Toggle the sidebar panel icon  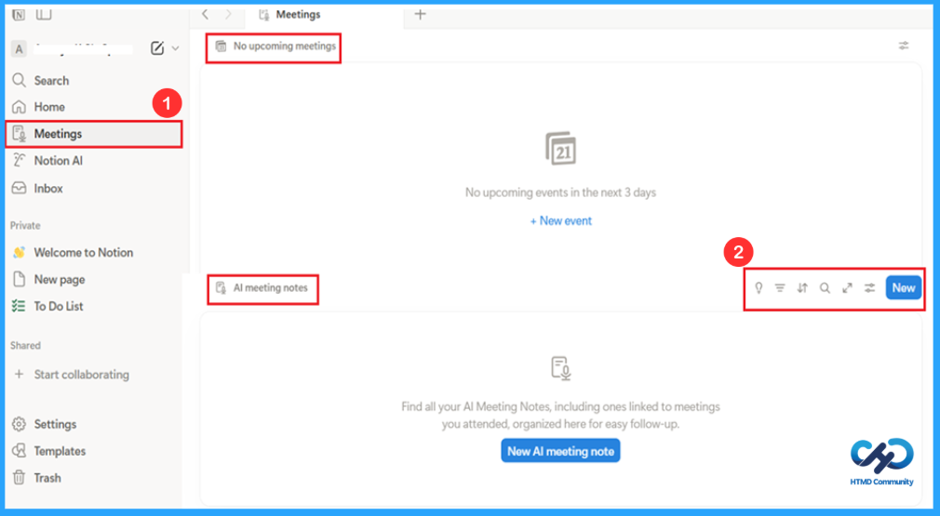coord(44,14)
